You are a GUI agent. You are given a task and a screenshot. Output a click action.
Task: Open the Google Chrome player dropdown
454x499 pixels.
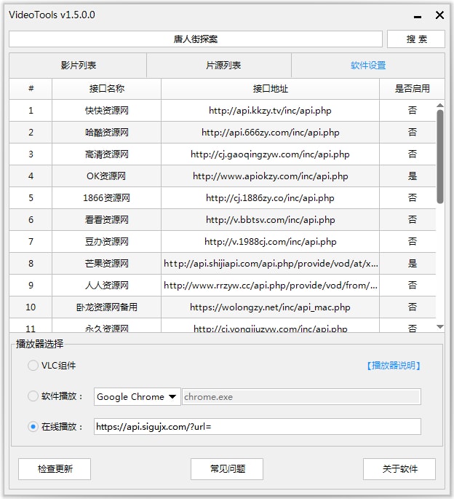137,396
